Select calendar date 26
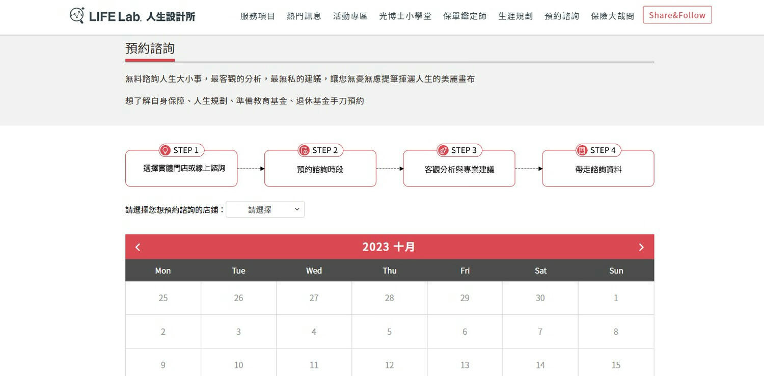 coord(238,298)
